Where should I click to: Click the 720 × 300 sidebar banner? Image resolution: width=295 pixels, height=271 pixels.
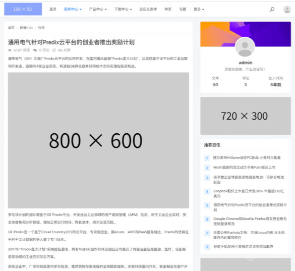click(x=246, y=116)
